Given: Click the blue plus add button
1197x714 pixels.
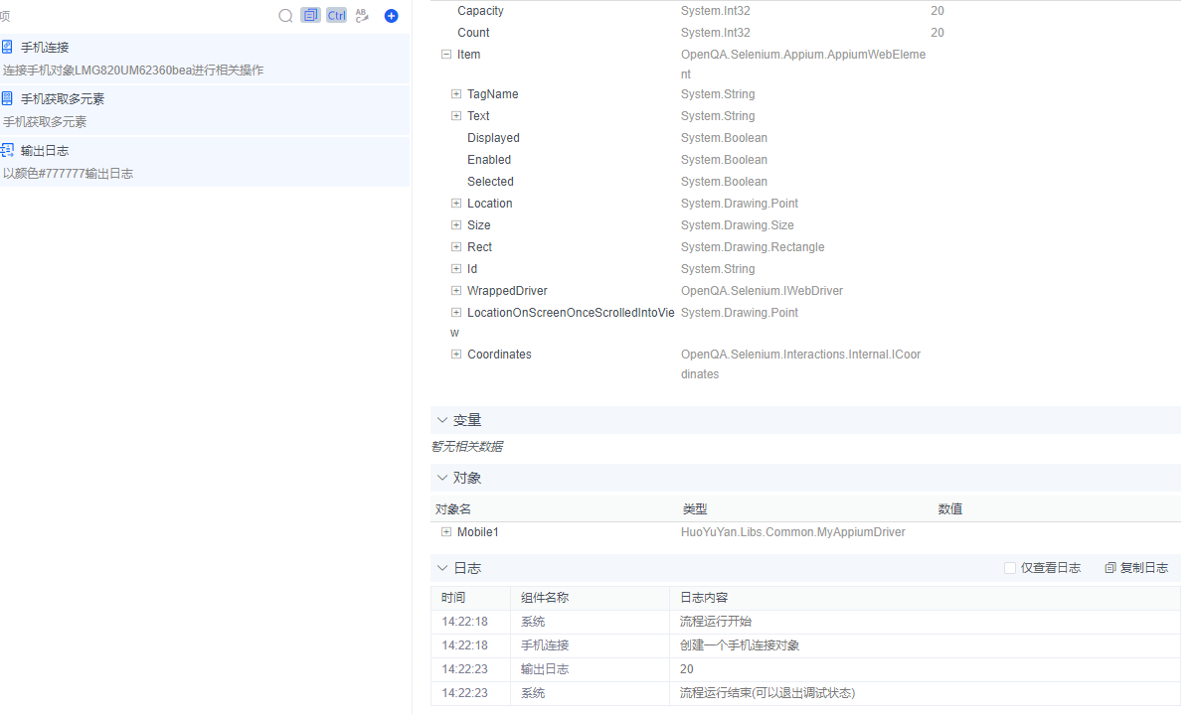Looking at the screenshot, I should click(390, 16).
